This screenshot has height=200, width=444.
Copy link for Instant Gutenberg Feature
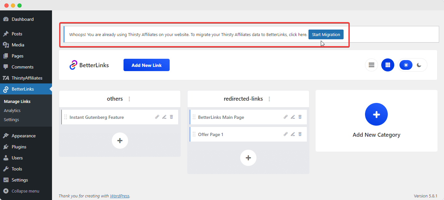coord(157,117)
